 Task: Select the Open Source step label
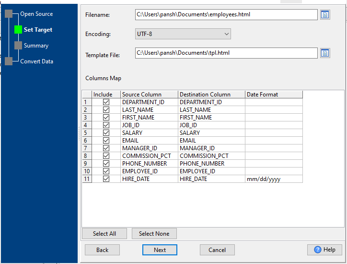click(36, 14)
